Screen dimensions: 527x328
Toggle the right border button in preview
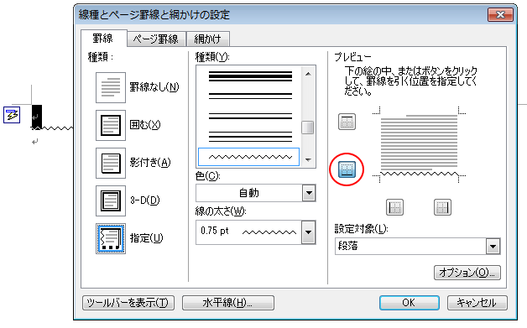[x=442, y=207]
